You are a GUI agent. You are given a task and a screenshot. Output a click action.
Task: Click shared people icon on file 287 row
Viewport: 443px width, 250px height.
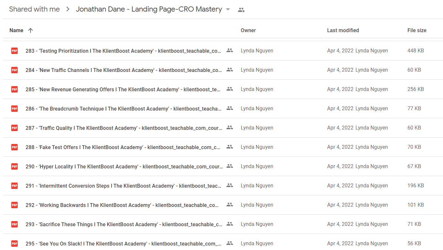(x=229, y=128)
